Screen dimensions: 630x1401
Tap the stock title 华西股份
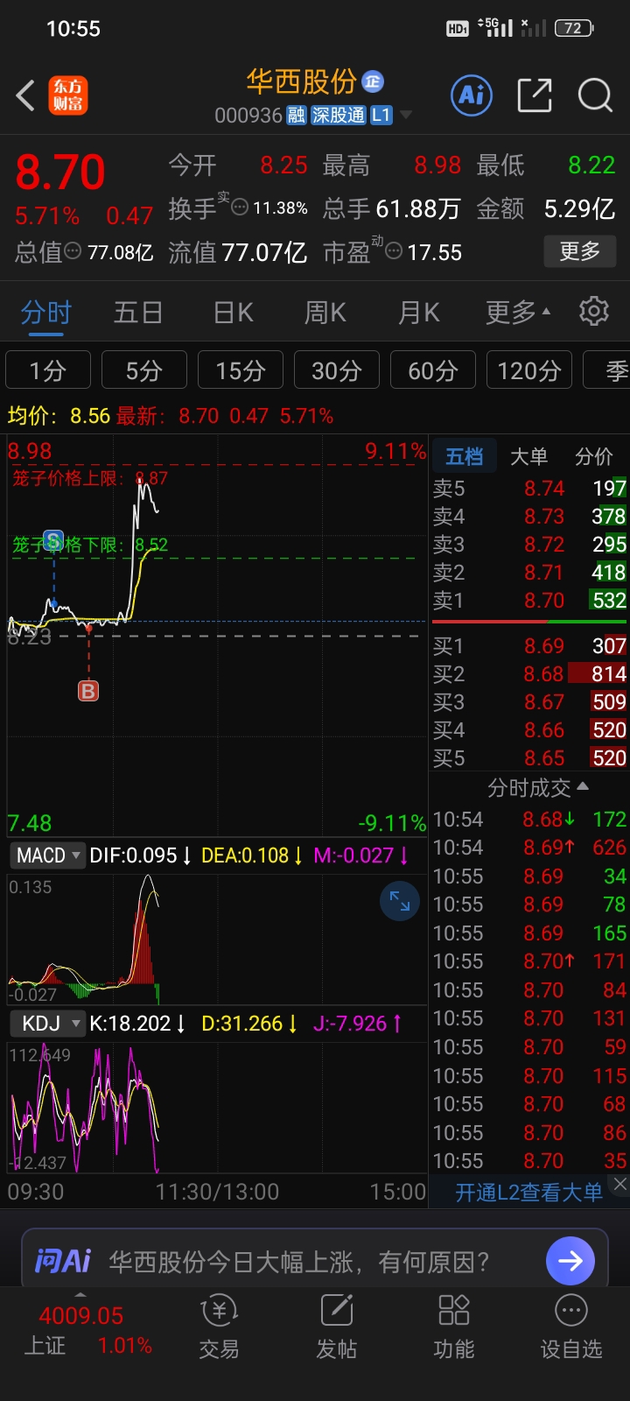click(301, 81)
